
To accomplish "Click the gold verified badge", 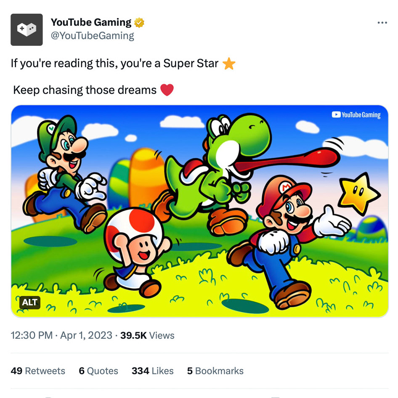I will tap(139, 23).
